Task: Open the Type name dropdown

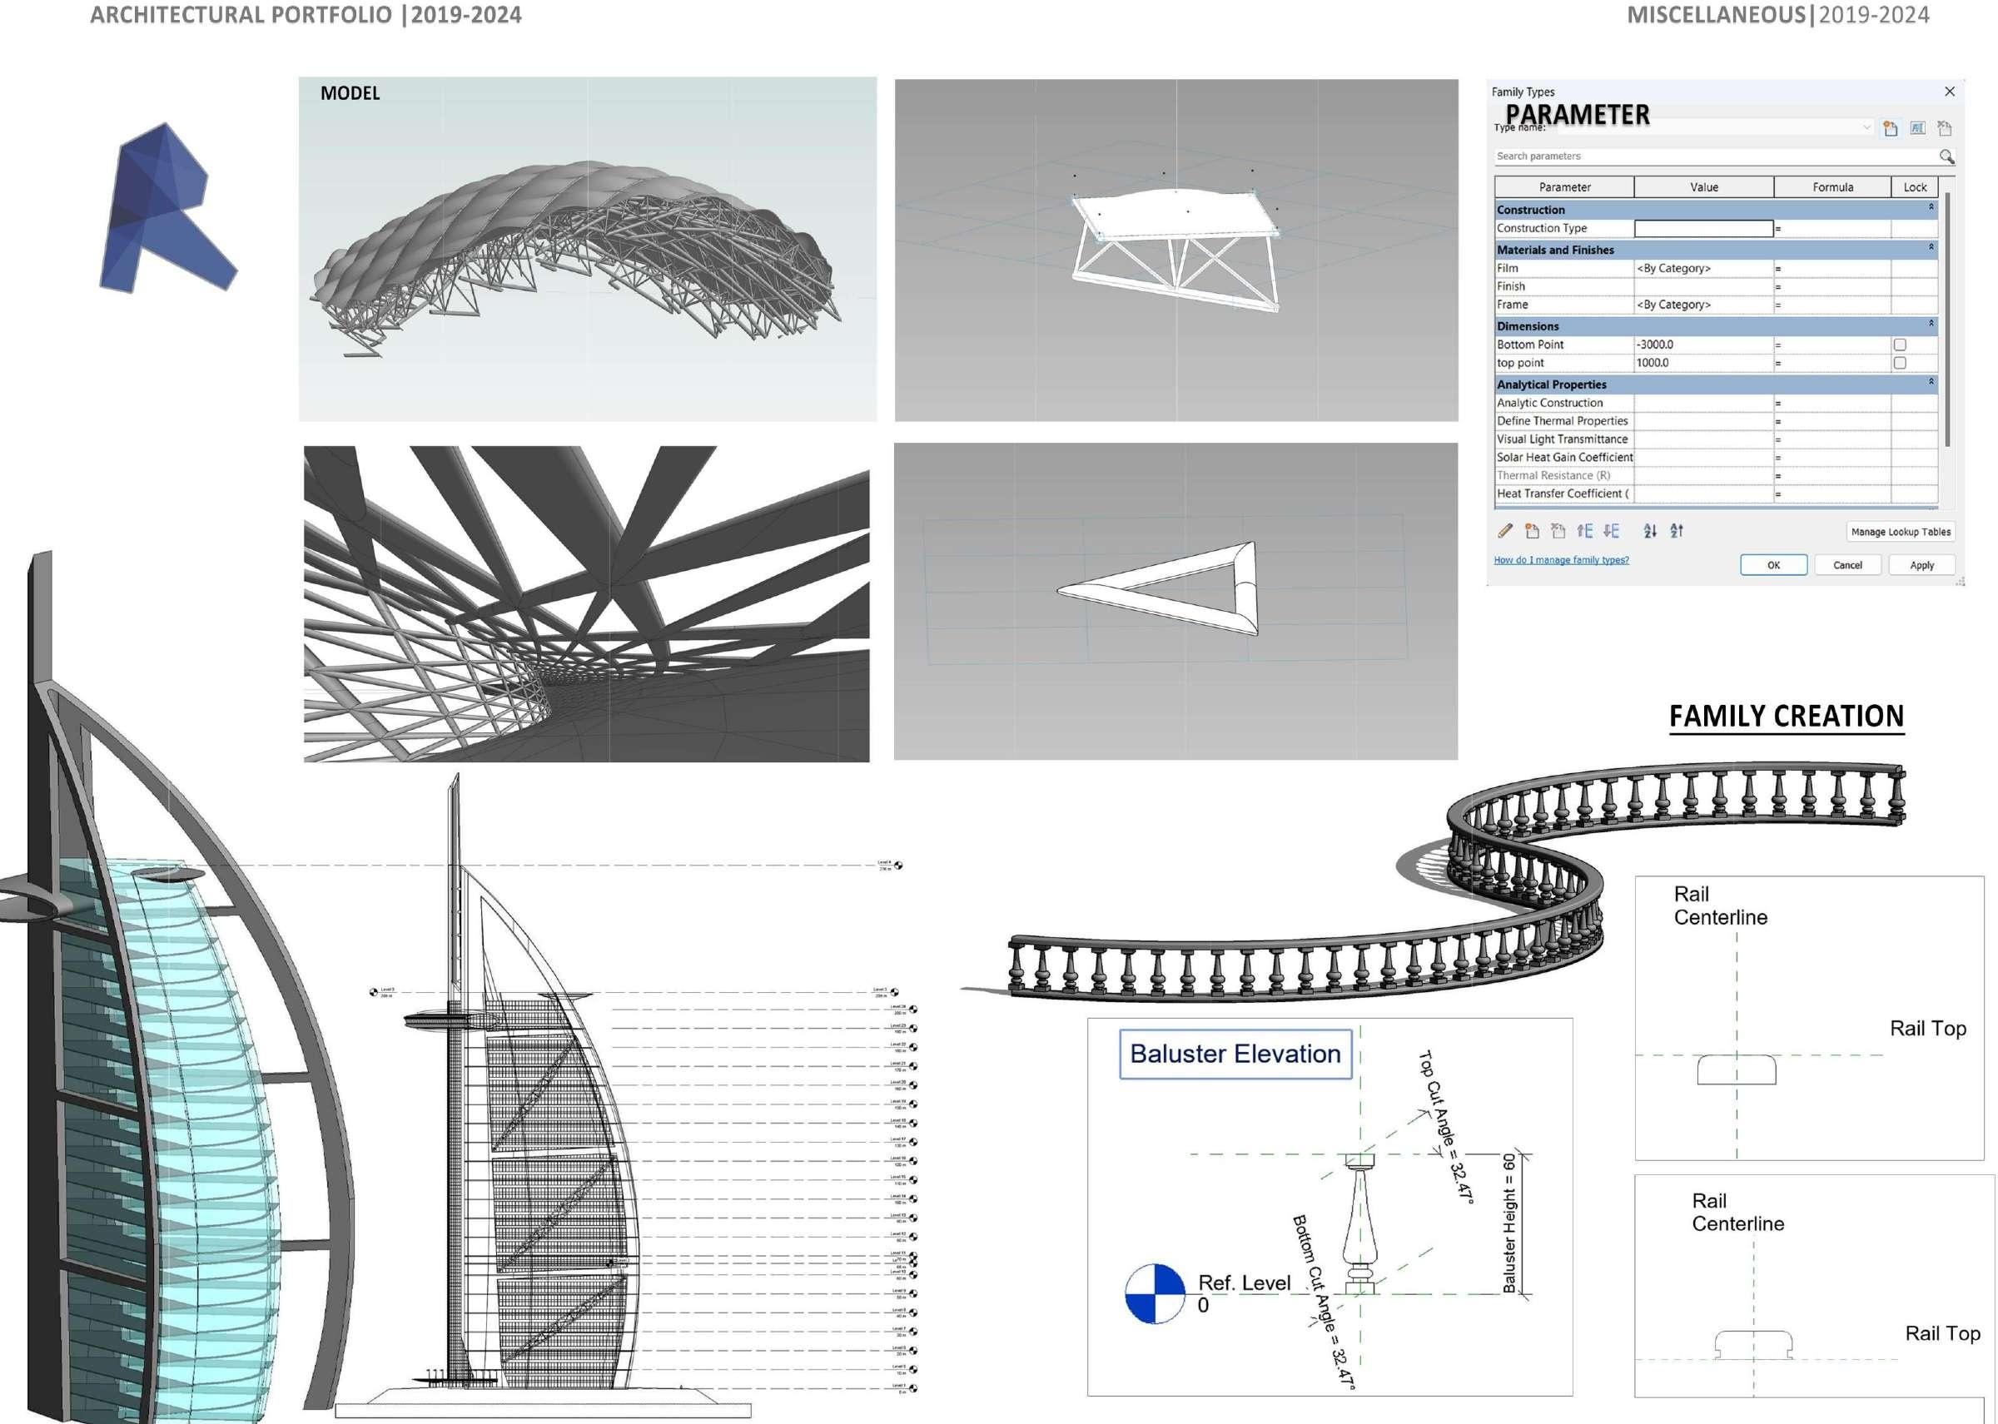Action: [x=1866, y=128]
